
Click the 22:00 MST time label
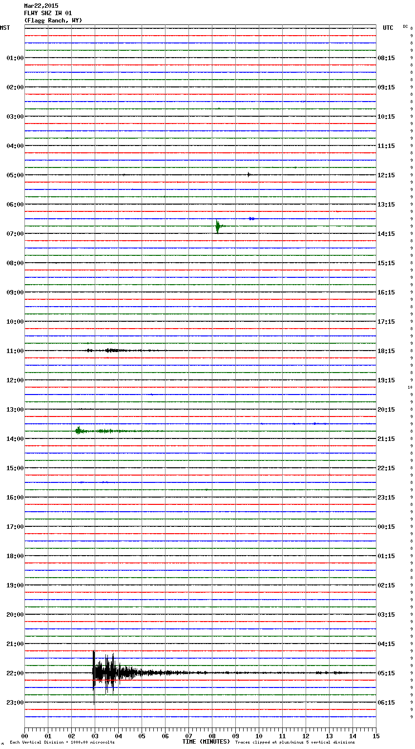click(15, 673)
